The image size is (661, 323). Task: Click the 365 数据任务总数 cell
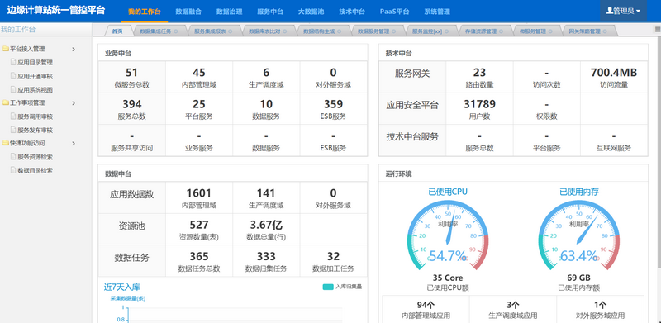[199, 261]
